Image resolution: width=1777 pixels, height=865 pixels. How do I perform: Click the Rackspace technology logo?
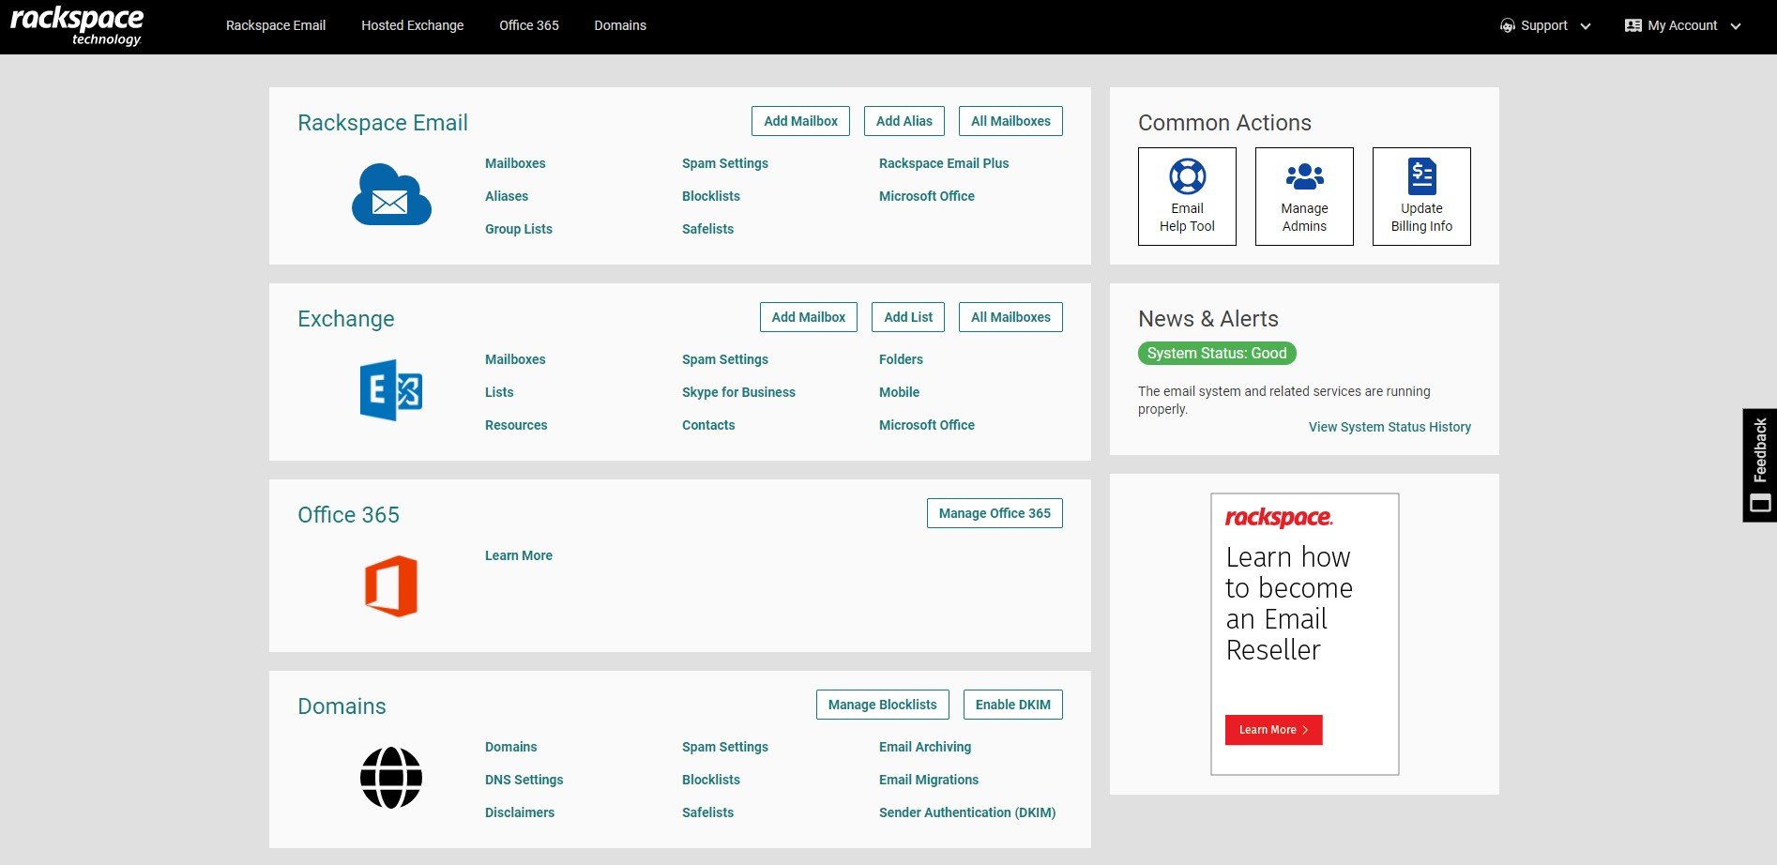[77, 24]
